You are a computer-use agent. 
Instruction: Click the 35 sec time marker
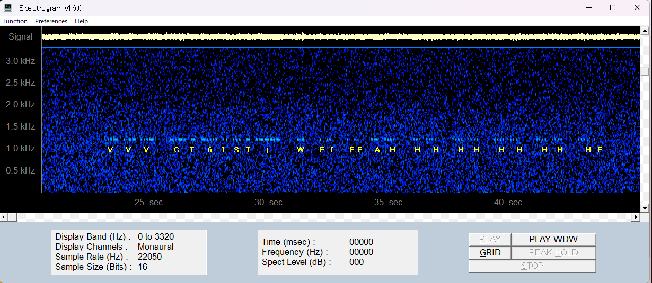point(388,203)
